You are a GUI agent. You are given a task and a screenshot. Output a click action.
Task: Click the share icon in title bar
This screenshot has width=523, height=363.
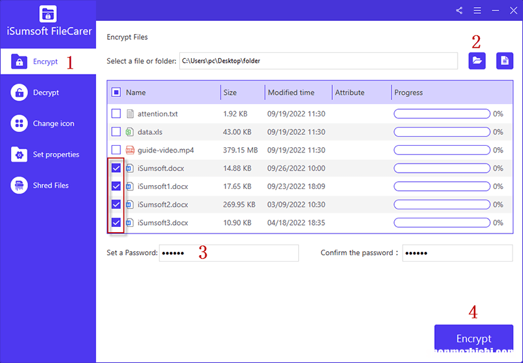[460, 10]
